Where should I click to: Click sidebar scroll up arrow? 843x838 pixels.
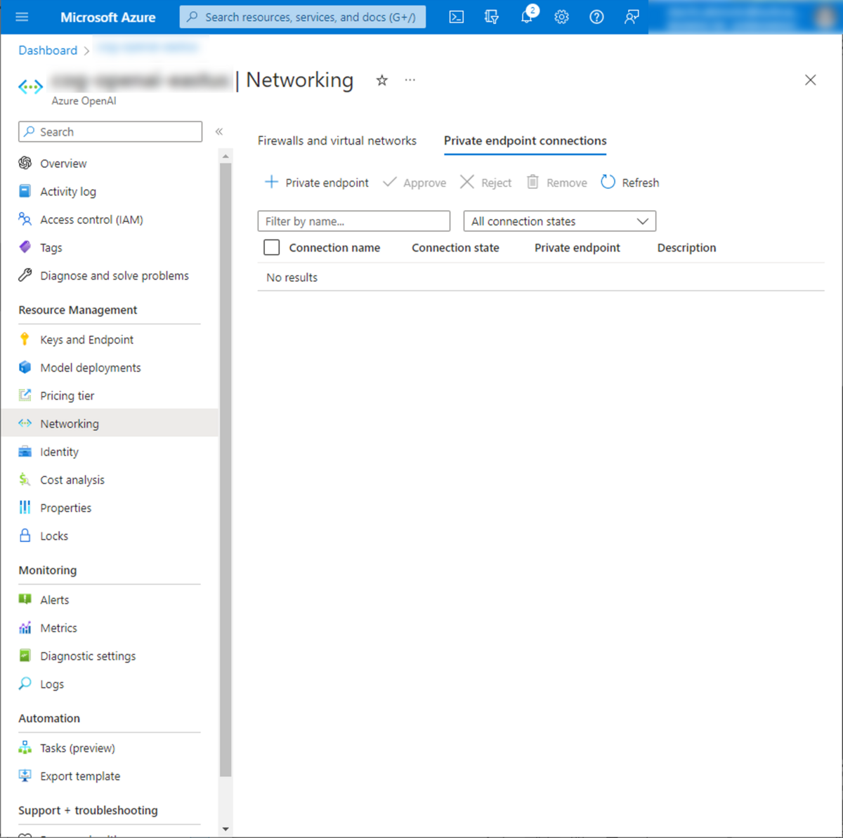(x=226, y=156)
